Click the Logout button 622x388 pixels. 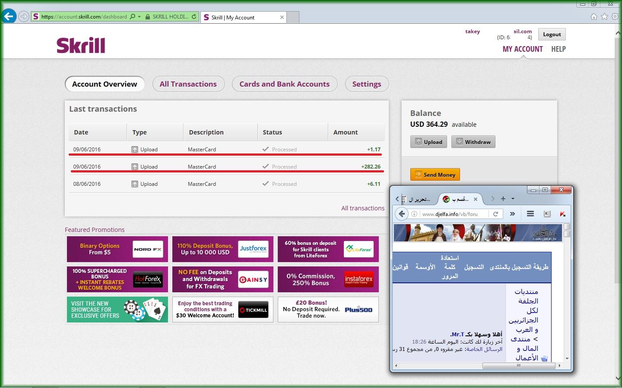[552, 34]
